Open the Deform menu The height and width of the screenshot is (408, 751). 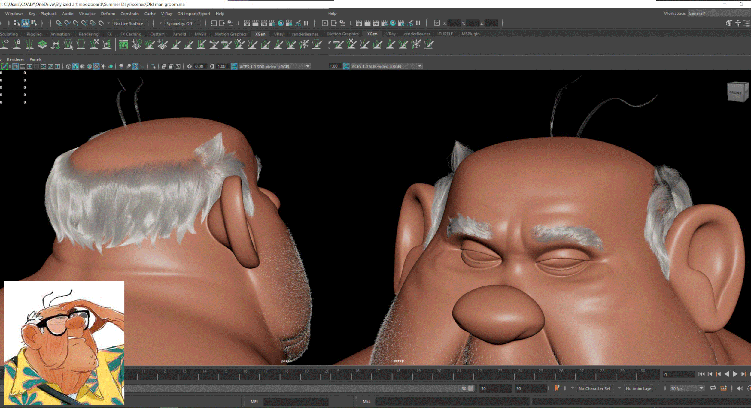[108, 14]
